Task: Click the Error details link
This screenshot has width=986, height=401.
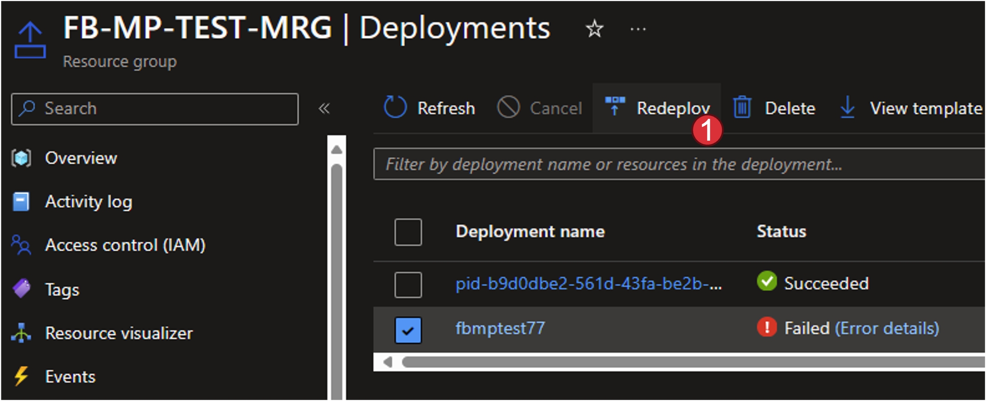Action: click(x=887, y=328)
